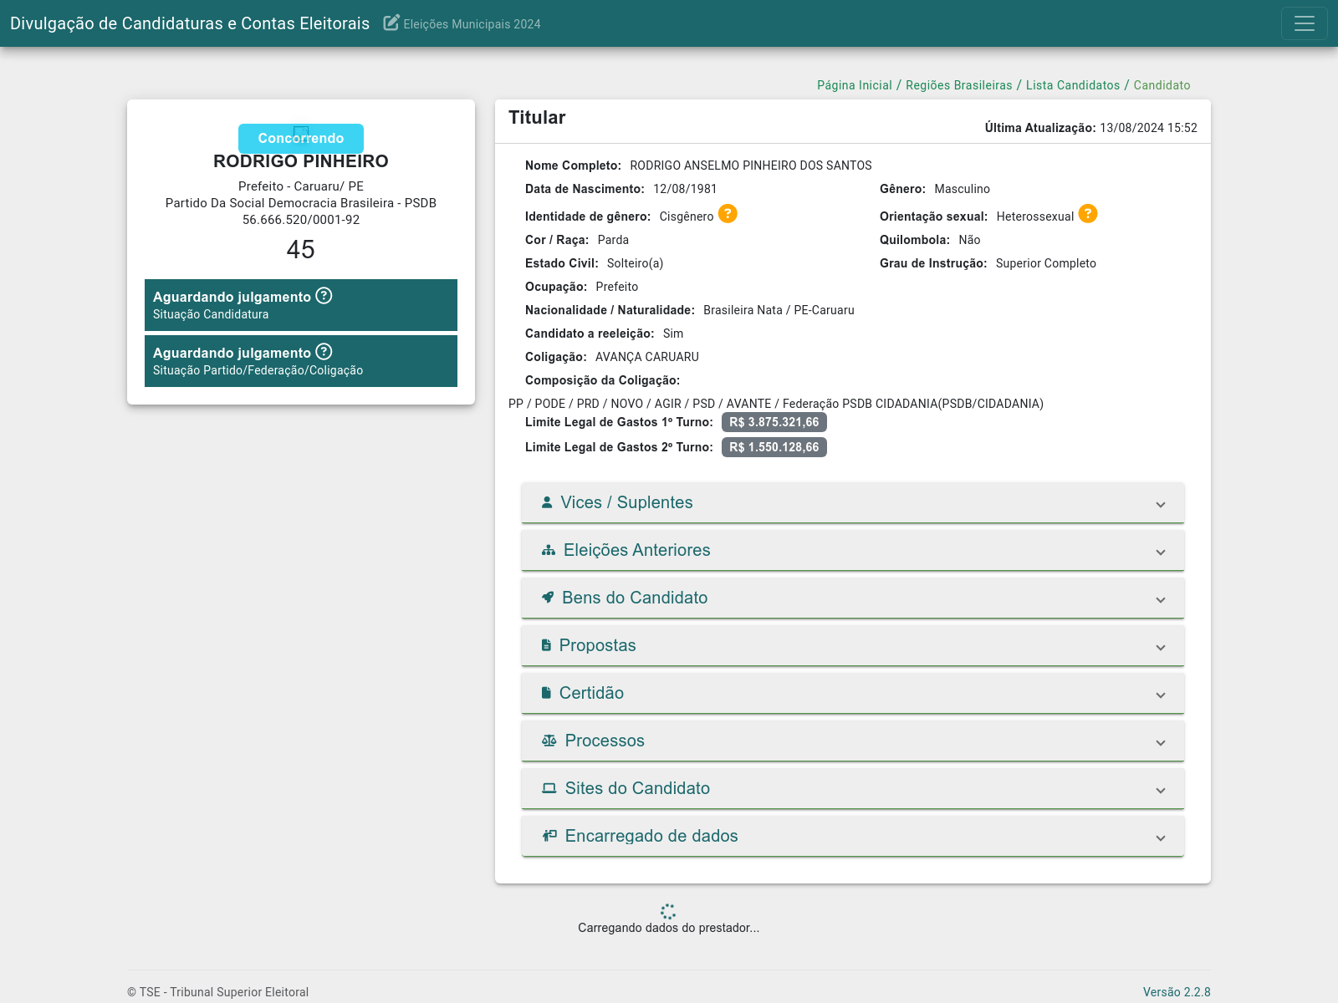Click Divulgação de Candidaturas e Contas Eleitorais title
The height and width of the screenshot is (1003, 1338).
coord(190,23)
